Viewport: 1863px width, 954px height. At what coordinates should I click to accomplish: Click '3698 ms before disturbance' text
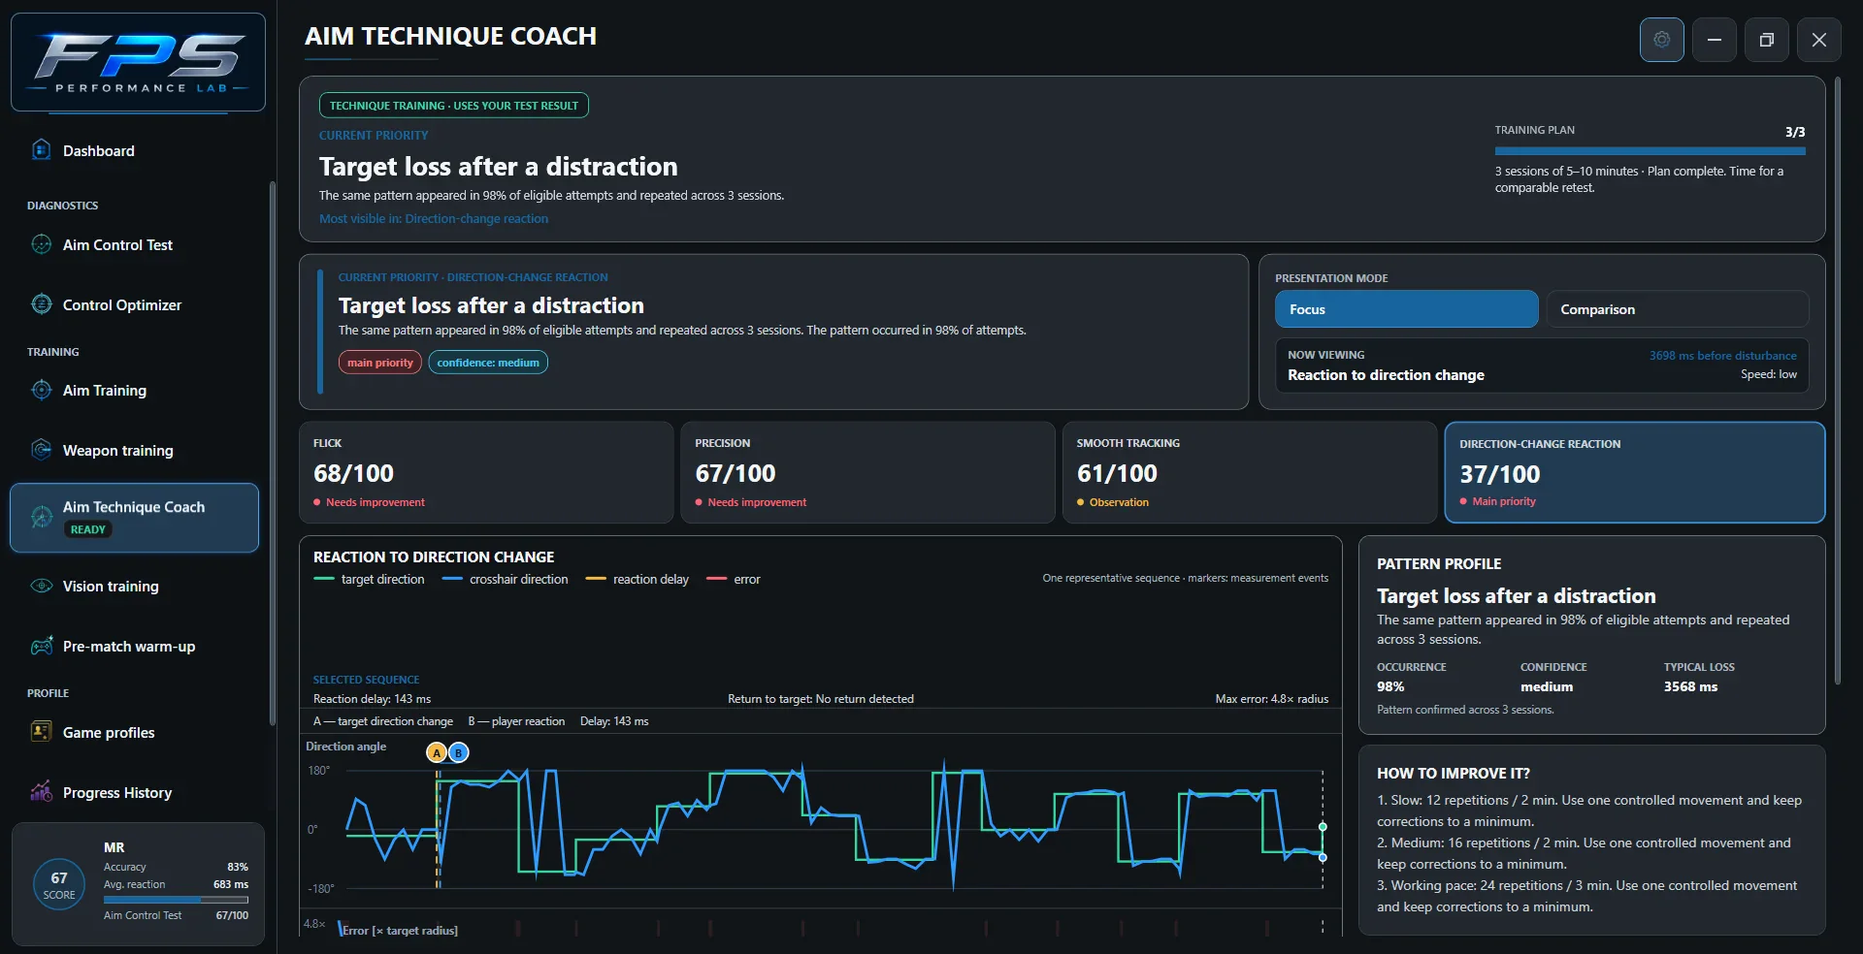click(1722, 356)
